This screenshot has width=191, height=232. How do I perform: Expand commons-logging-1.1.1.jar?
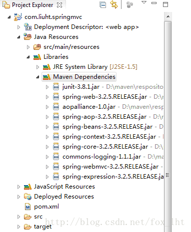pyautogui.click(x=47, y=157)
